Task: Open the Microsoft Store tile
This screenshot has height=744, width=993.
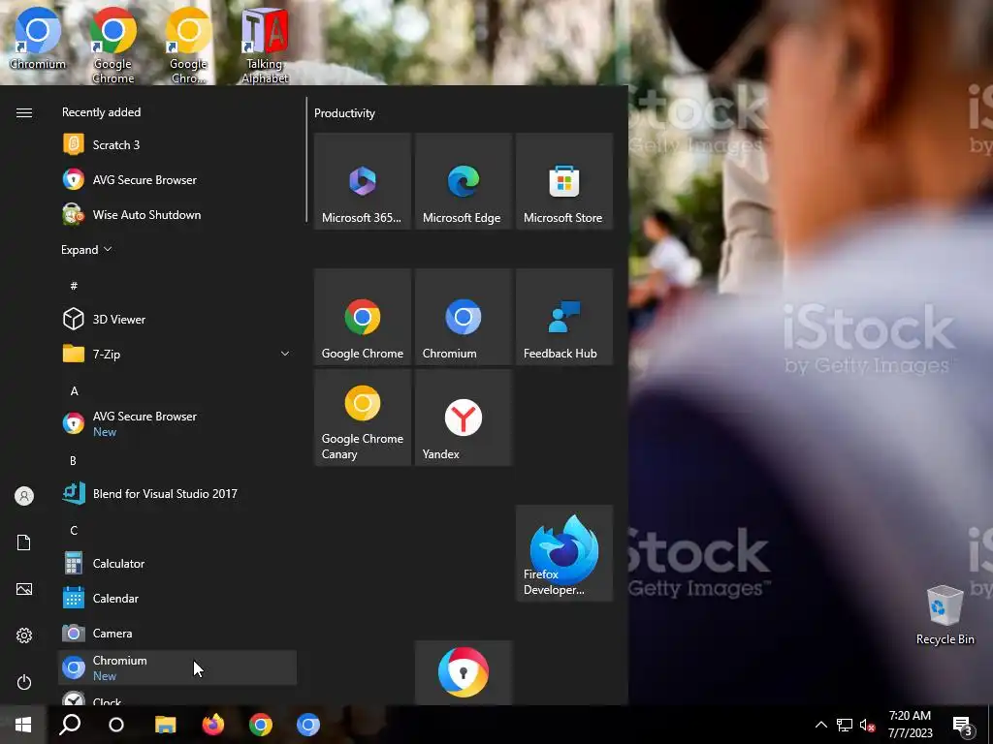Action: click(564, 181)
